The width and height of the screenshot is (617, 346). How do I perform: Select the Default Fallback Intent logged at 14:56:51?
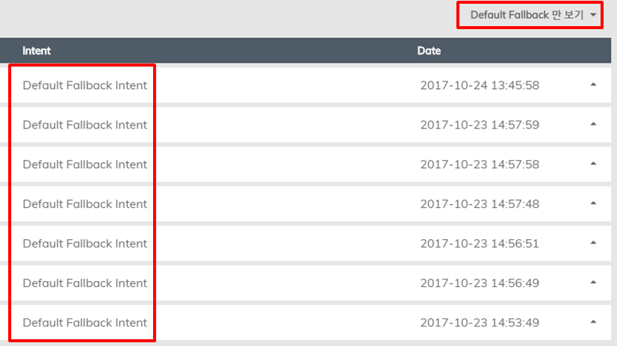[84, 244]
